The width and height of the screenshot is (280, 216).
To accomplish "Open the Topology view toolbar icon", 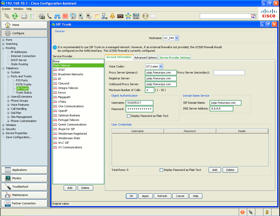I will tap(128, 16).
